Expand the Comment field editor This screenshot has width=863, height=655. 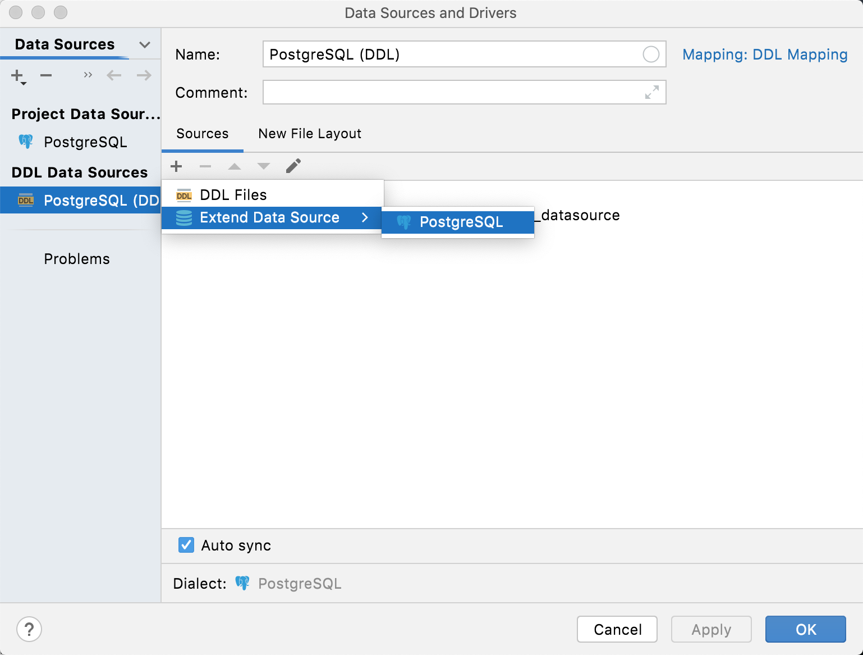coord(652,92)
